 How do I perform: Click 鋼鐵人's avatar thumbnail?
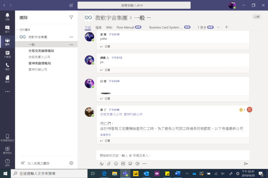click(90, 60)
